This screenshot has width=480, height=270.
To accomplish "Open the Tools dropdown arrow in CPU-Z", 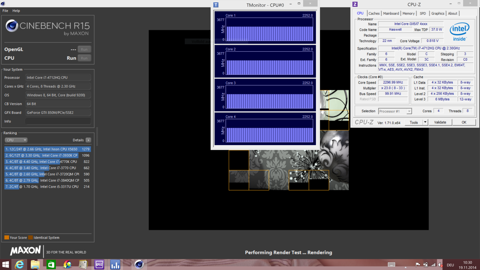I will tap(425, 122).
